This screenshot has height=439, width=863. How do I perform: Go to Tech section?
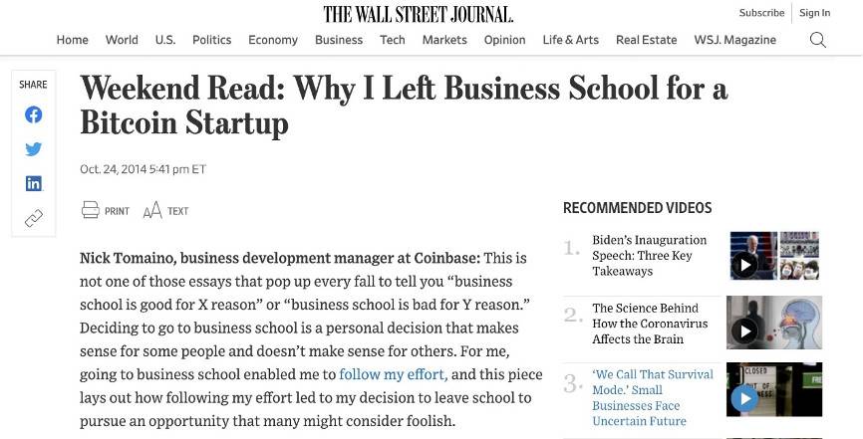[393, 40]
